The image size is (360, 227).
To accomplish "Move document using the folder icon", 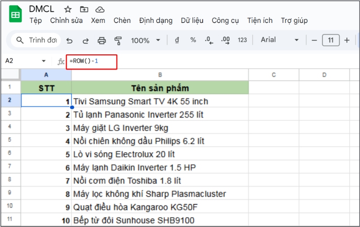I will pos(84,9).
